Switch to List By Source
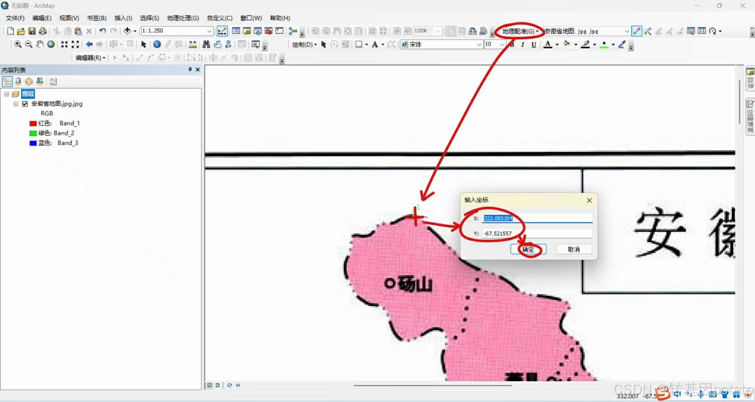This screenshot has height=402, width=755. pyautogui.click(x=18, y=82)
